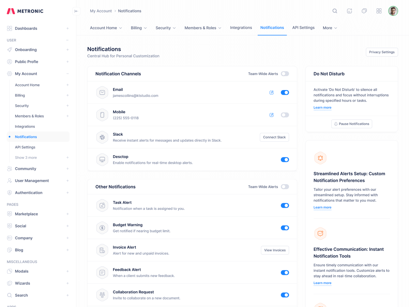Click the bell illustration in Streamlined Alerts card
409x307 pixels.
(x=320, y=158)
